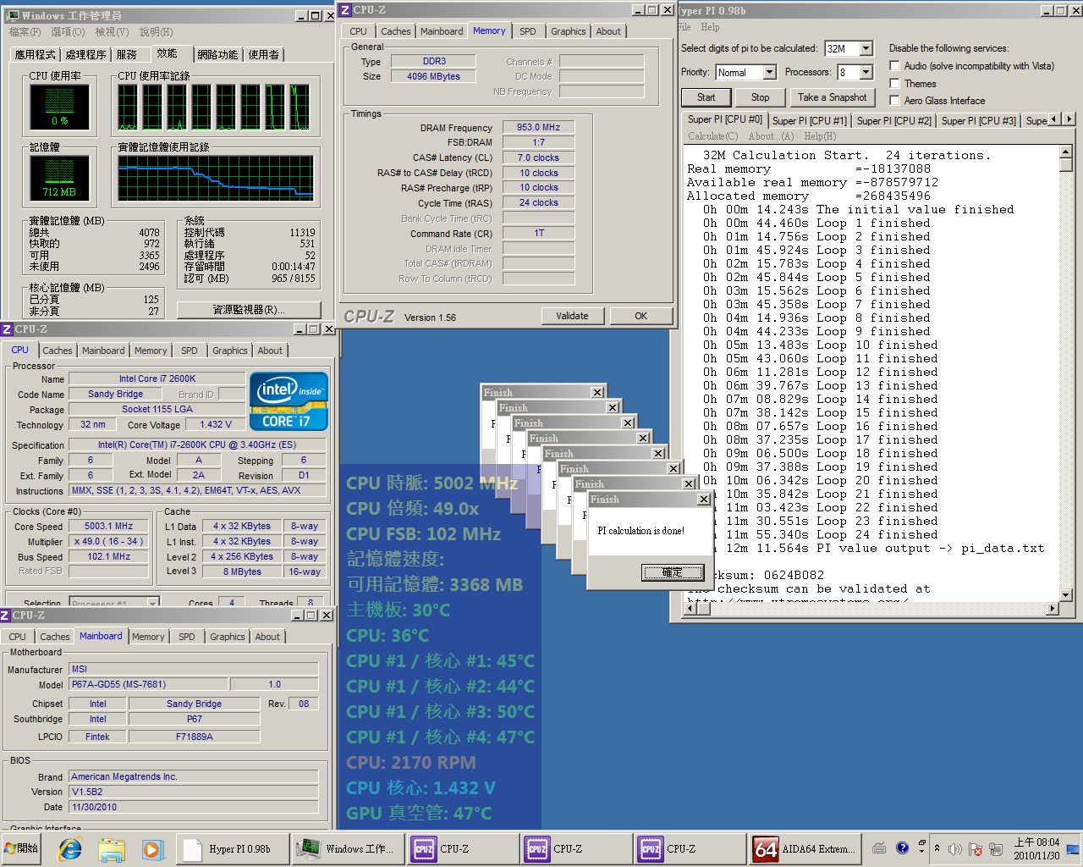This screenshot has width=1083, height=867.
Task: Open the 網路功能 tab in Task Manager
Action: pyautogui.click(x=217, y=55)
